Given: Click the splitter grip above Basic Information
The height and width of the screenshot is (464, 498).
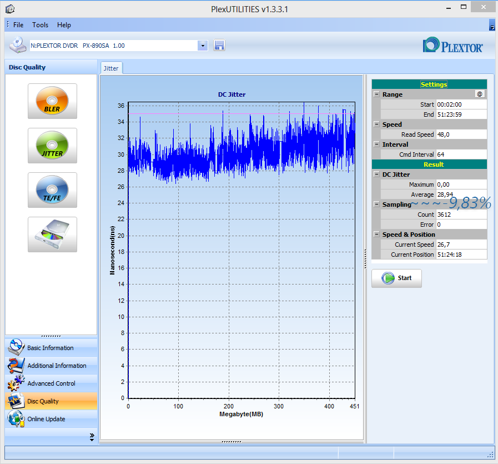Looking at the screenshot, I should pos(51,336).
